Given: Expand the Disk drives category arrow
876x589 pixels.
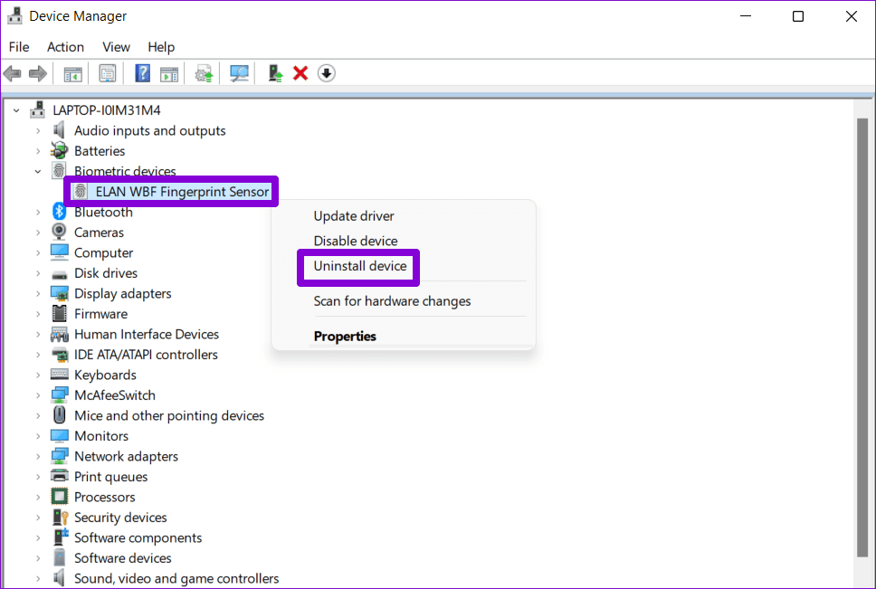Looking at the screenshot, I should [x=37, y=273].
